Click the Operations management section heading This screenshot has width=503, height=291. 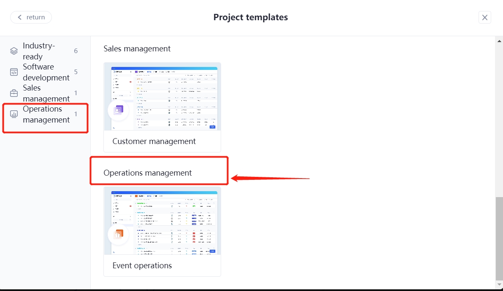tap(147, 173)
